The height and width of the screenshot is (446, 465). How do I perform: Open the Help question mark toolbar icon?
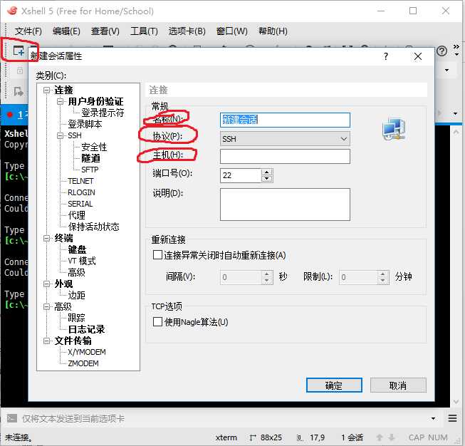pyautogui.click(x=442, y=51)
